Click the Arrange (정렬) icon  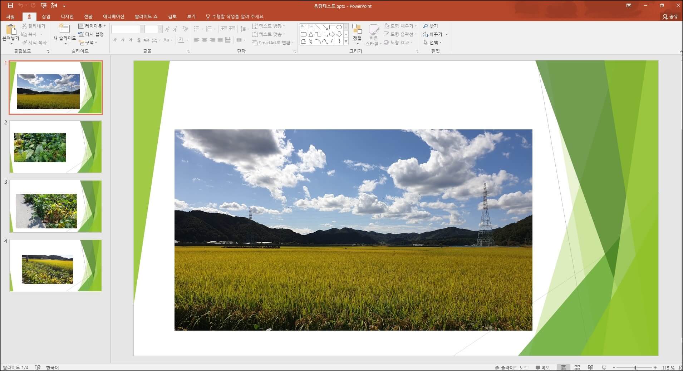click(x=357, y=29)
